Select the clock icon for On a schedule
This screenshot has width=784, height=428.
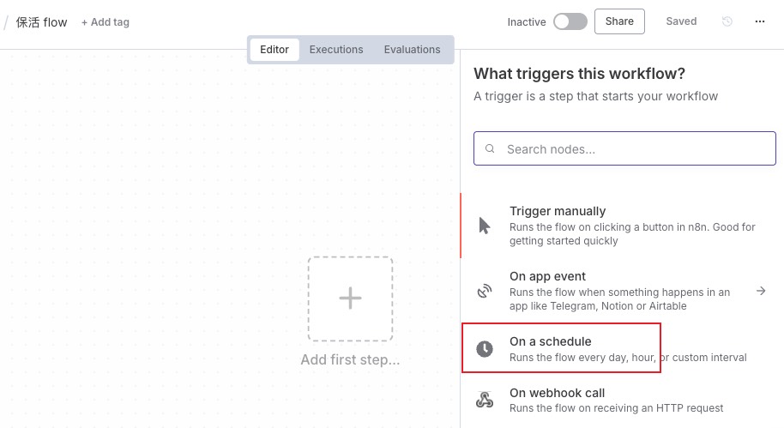(x=485, y=348)
